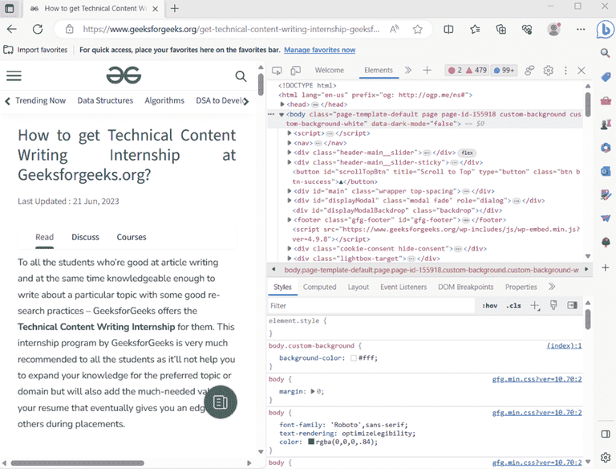
Task: Expand the nav element node
Action: [289, 143]
